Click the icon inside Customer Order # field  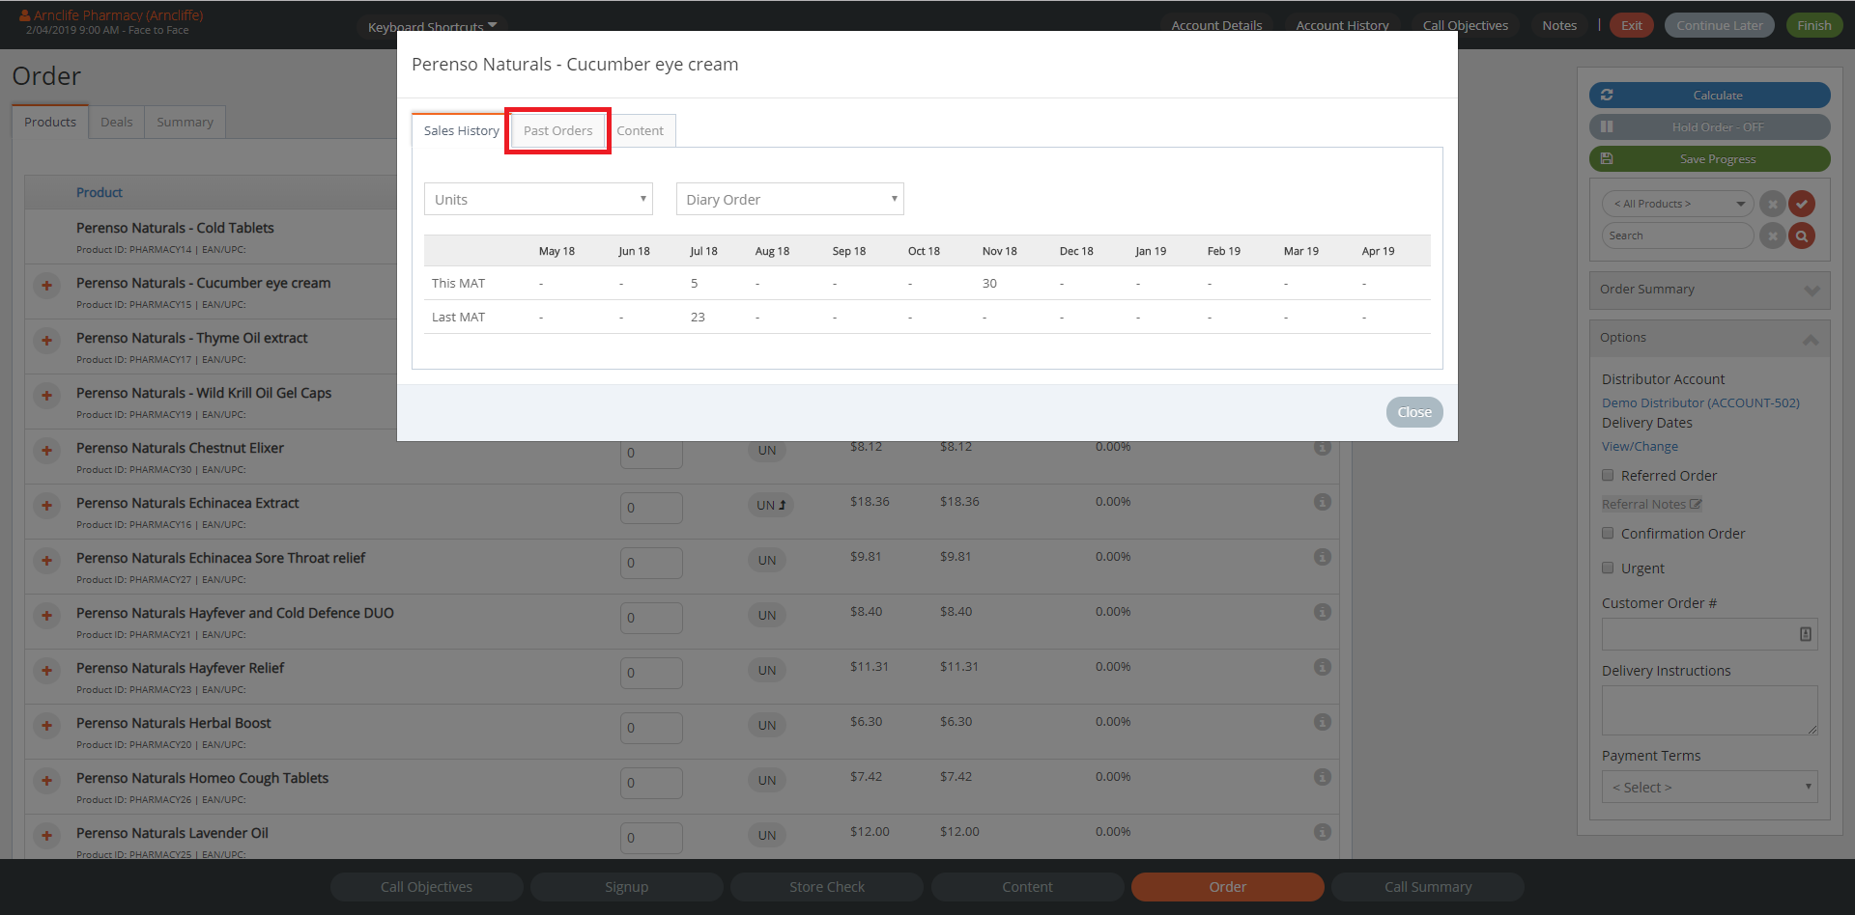click(x=1805, y=634)
